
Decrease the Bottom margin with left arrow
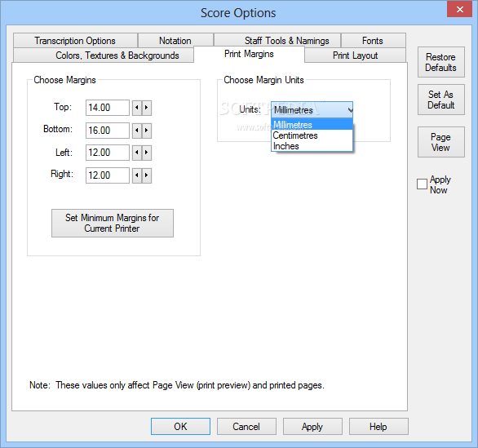pyautogui.click(x=137, y=131)
